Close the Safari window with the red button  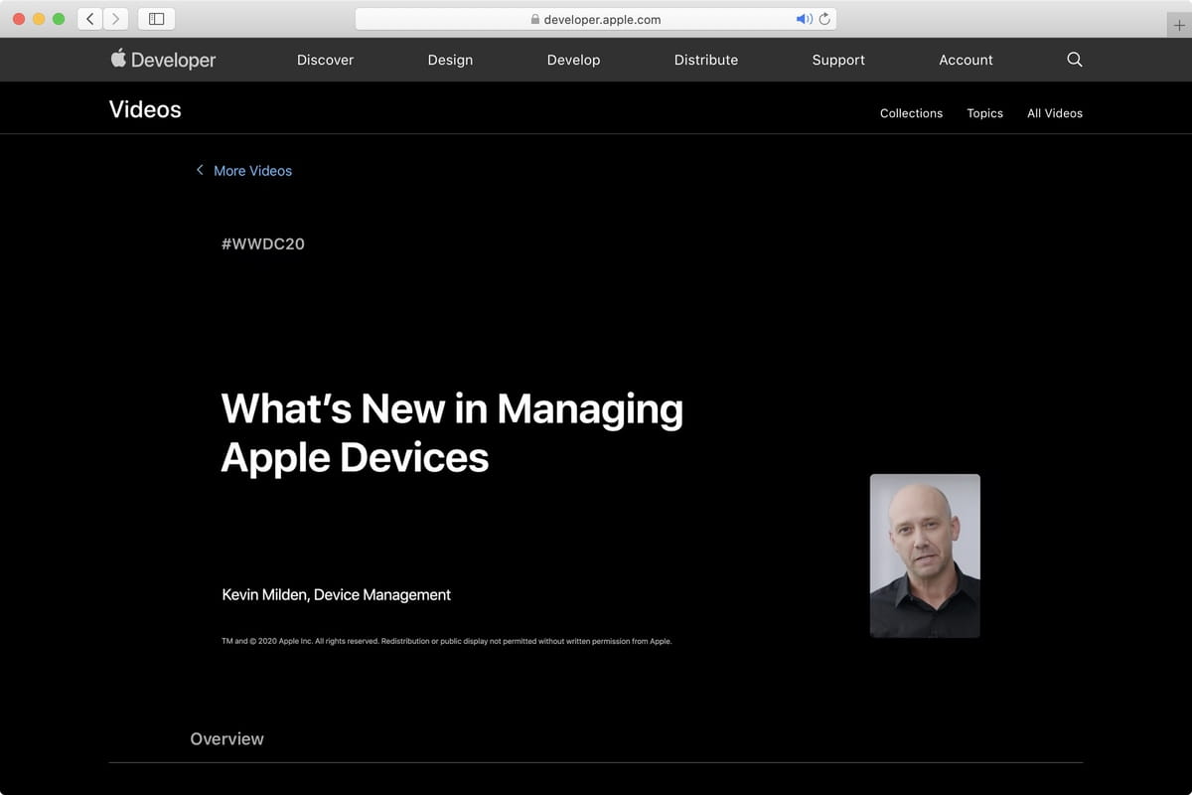tap(19, 19)
